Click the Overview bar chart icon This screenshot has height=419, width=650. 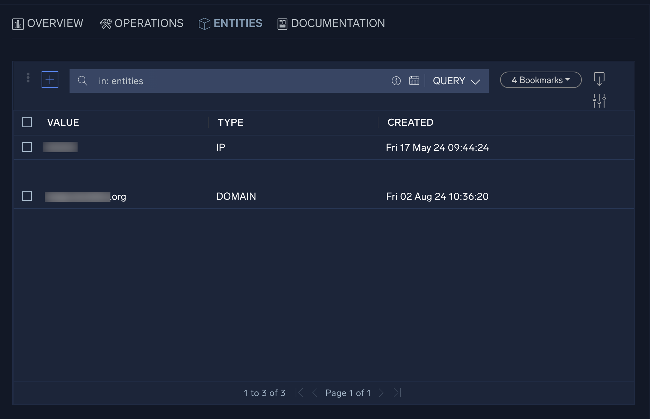click(18, 23)
